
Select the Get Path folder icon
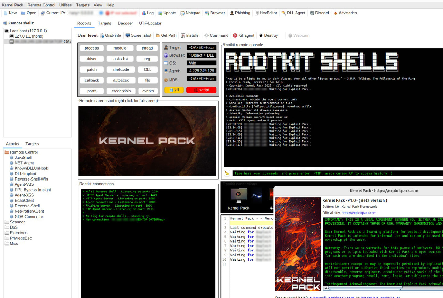coord(158,35)
